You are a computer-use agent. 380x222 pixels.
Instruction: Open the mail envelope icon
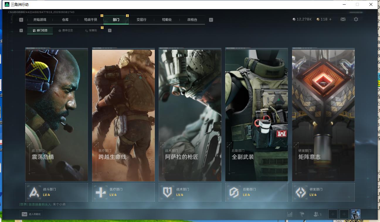pyautogui.click(x=343, y=19)
